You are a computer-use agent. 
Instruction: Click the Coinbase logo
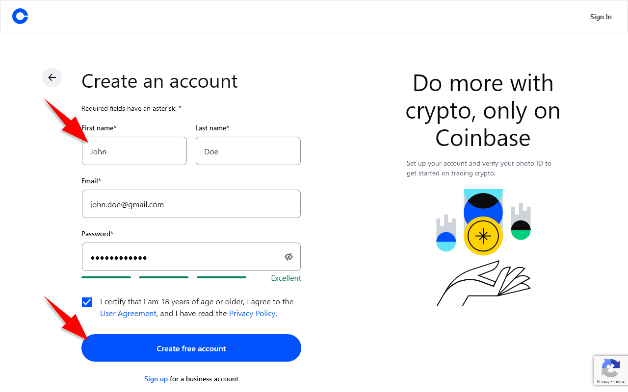click(x=20, y=16)
